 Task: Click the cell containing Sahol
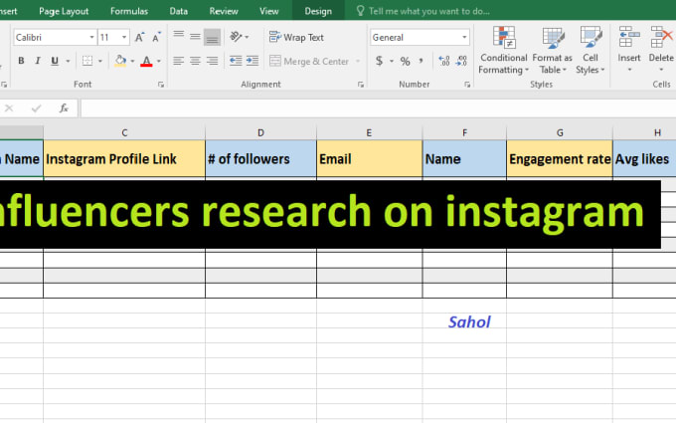[x=464, y=321]
